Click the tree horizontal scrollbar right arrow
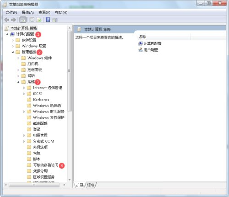Viewport: 229px width, 197px height. pos(64,185)
